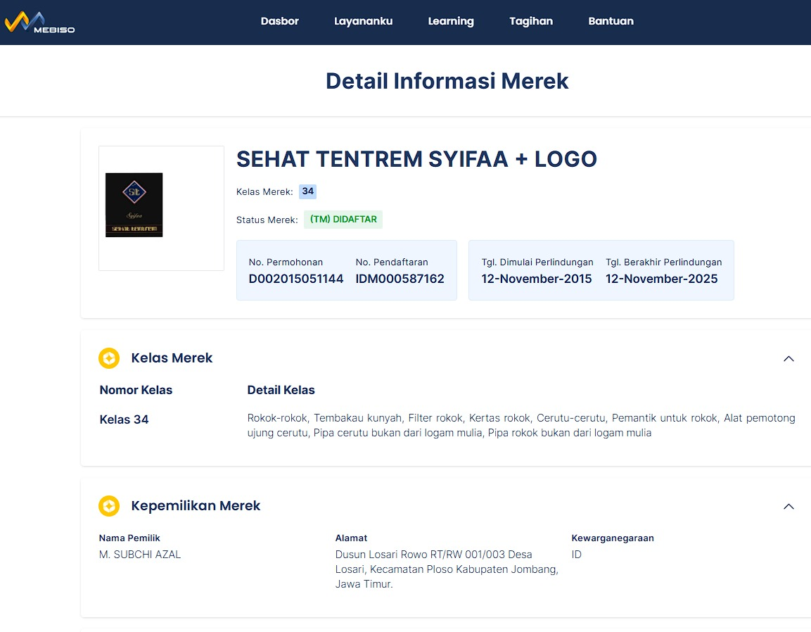811x632 pixels.
Task: Collapse the Kelas Merek section chevron
Action: pos(788,359)
